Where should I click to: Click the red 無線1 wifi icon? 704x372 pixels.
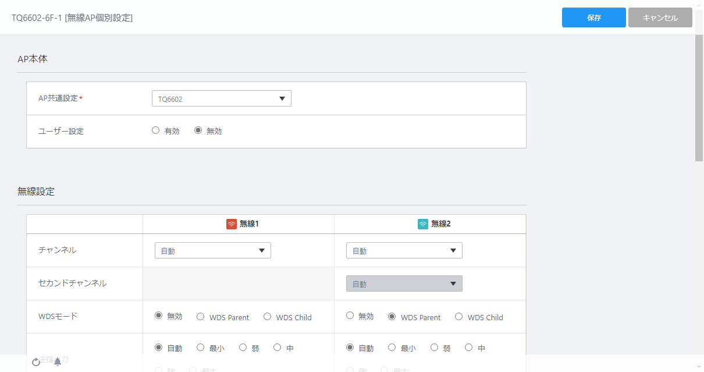tap(232, 224)
